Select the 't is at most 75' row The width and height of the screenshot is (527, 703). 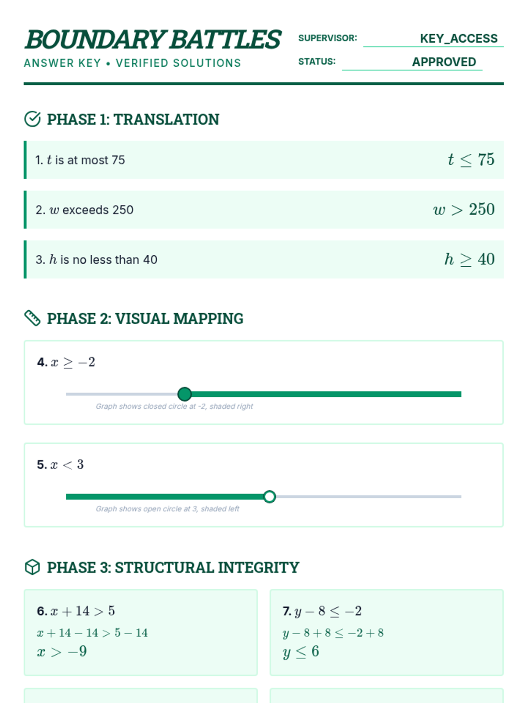(x=263, y=160)
